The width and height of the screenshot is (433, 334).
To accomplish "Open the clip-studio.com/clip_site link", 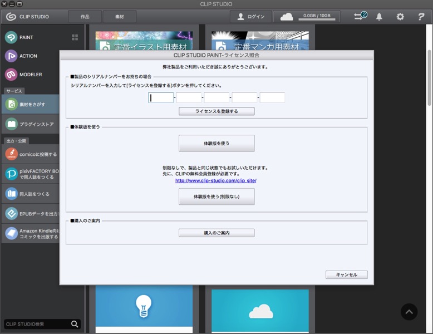I will [x=216, y=180].
